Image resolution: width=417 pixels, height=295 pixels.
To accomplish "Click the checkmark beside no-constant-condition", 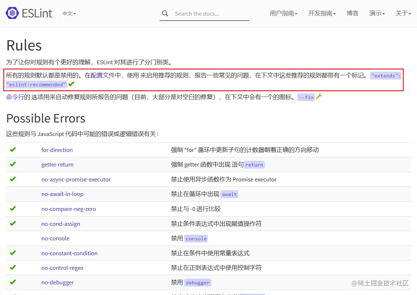I will (x=13, y=253).
